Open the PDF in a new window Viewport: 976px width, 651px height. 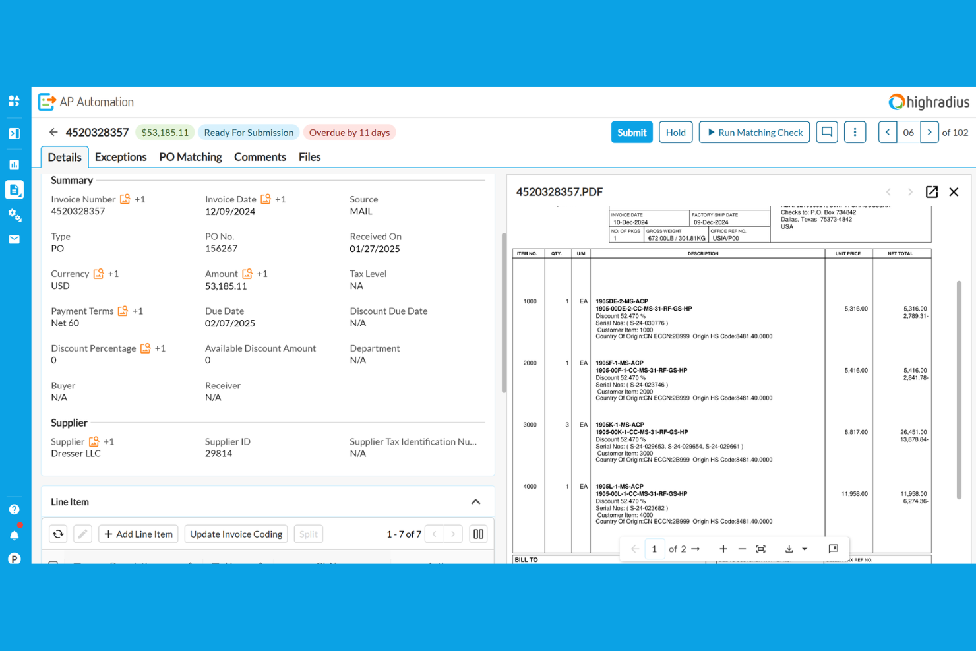(x=932, y=192)
